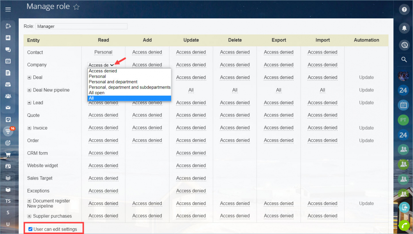Open the U item in left sidebar
The height and width of the screenshot is (234, 413).
click(x=8, y=224)
